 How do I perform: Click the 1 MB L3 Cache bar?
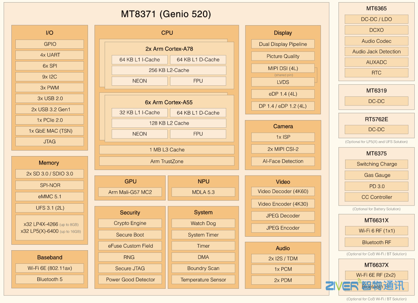tap(167, 149)
